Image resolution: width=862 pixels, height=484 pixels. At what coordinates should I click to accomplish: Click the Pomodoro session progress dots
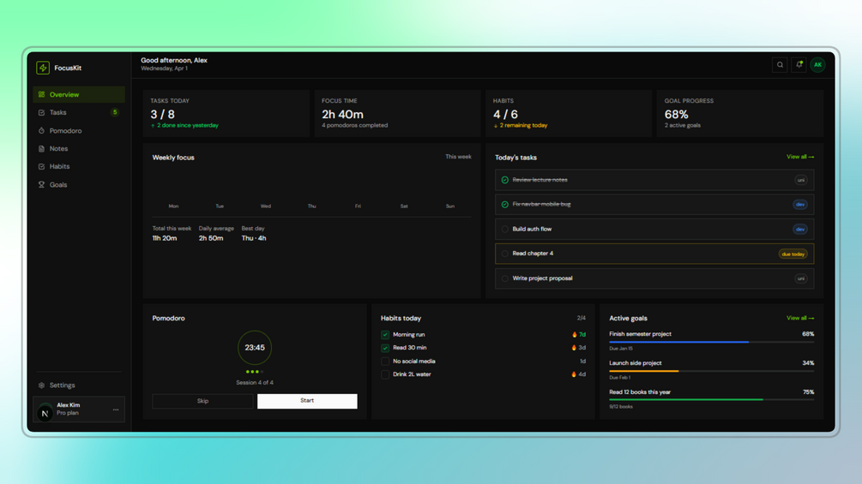[255, 372]
